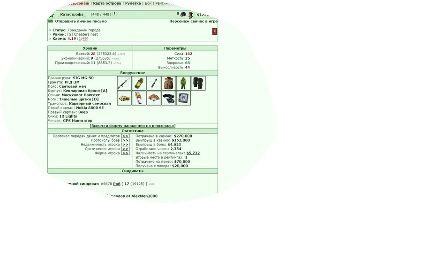Image resolution: width=436 pixels, height=267 pixels.
Task: Click the Карьерный самосвал transport name
Action: (x=90, y=104)
